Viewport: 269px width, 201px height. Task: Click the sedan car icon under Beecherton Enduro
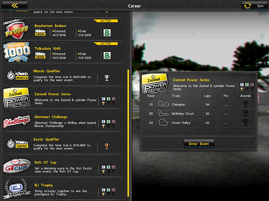tap(40, 32)
